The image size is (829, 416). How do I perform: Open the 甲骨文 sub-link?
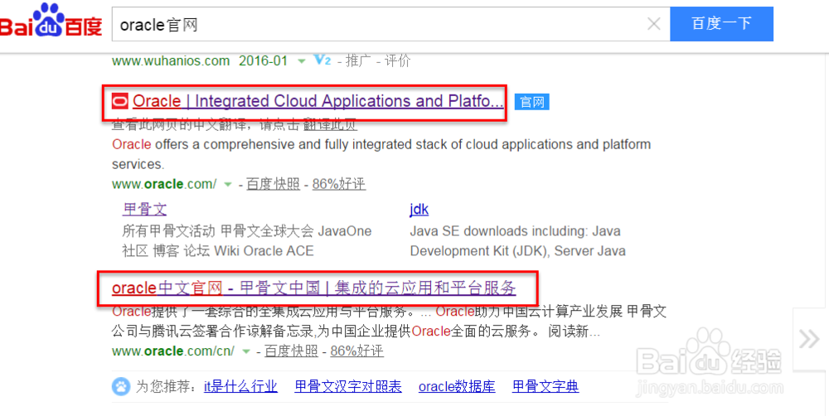tap(144, 210)
